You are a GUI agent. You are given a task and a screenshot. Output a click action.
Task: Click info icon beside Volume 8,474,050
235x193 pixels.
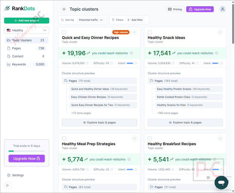point(87,63)
